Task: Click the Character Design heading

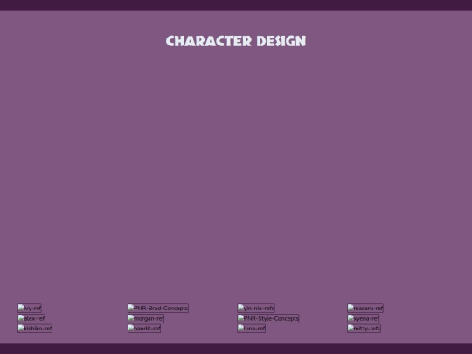Action: coord(236,41)
